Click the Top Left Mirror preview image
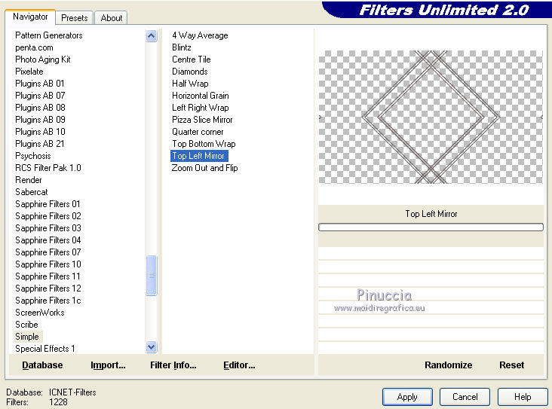The image size is (552, 409). (431, 117)
